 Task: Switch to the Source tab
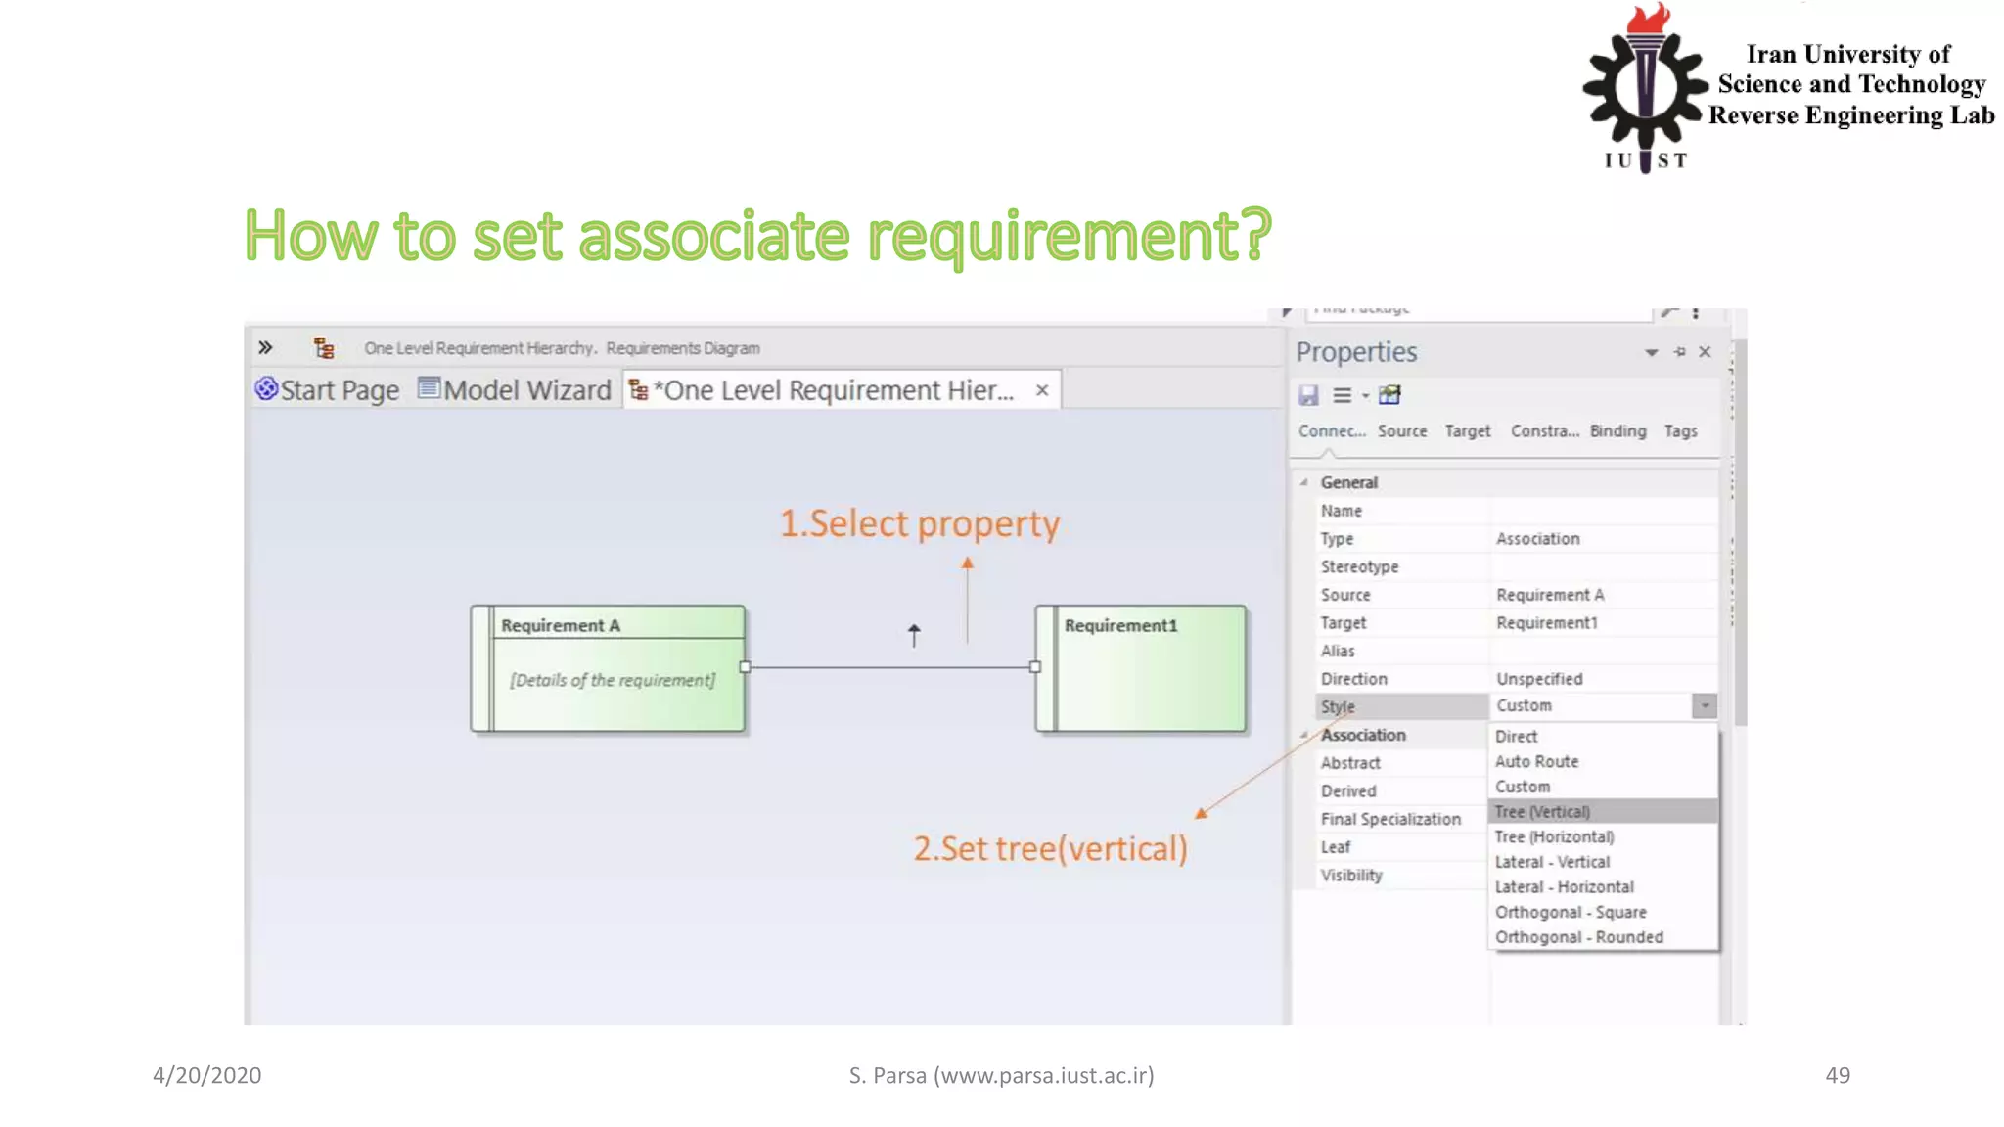(1401, 431)
